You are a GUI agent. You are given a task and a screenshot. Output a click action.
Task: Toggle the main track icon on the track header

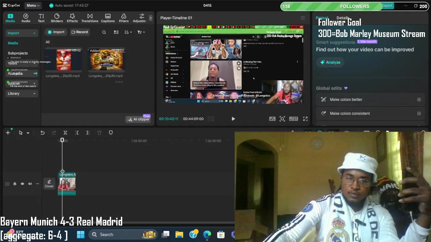coord(7,184)
